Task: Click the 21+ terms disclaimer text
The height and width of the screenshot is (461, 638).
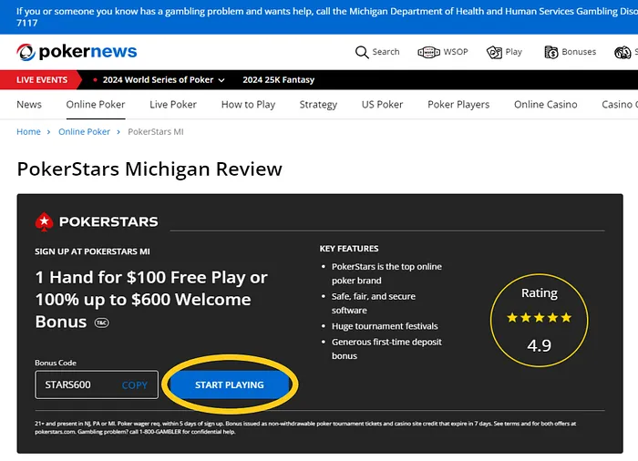Action: (x=305, y=427)
